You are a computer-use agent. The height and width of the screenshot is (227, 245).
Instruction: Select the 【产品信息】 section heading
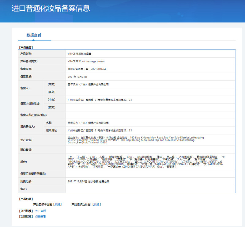tap(26, 47)
